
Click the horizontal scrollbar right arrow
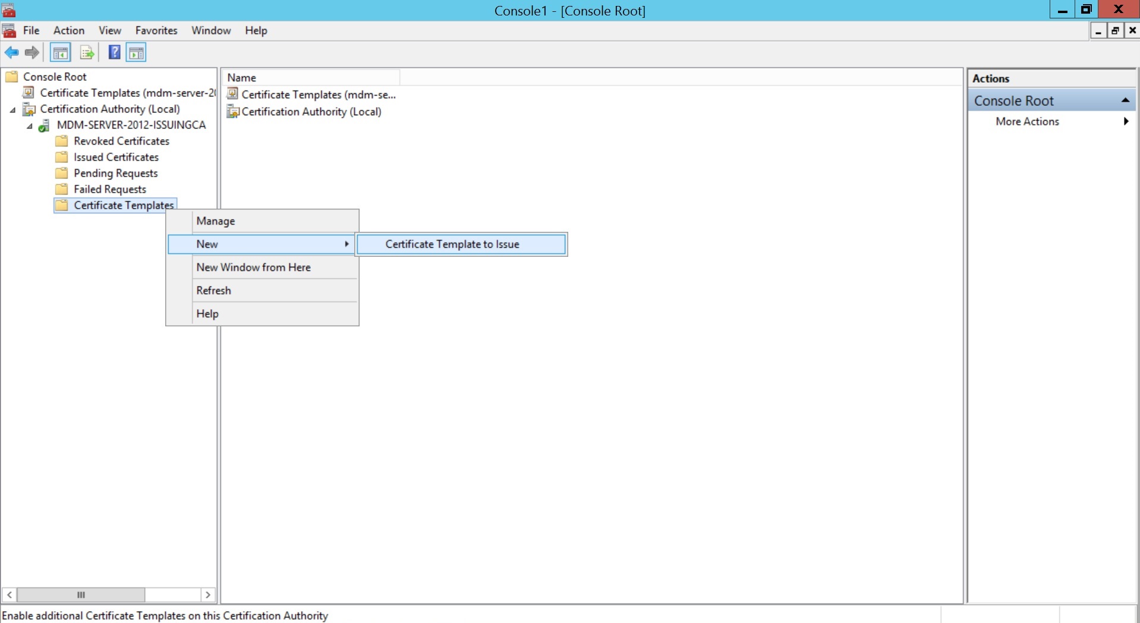[208, 594]
